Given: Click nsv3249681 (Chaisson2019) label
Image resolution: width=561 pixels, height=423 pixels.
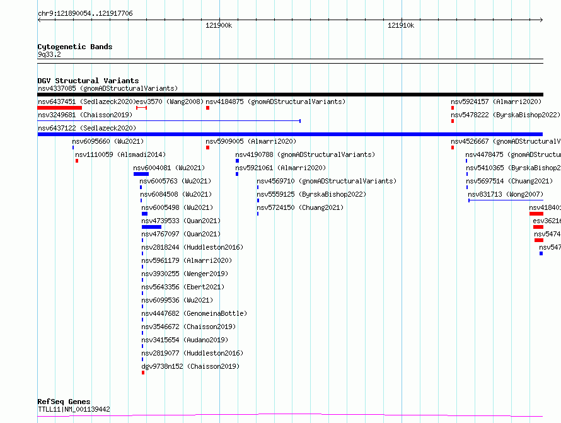Looking at the screenshot, I should click(x=85, y=115).
